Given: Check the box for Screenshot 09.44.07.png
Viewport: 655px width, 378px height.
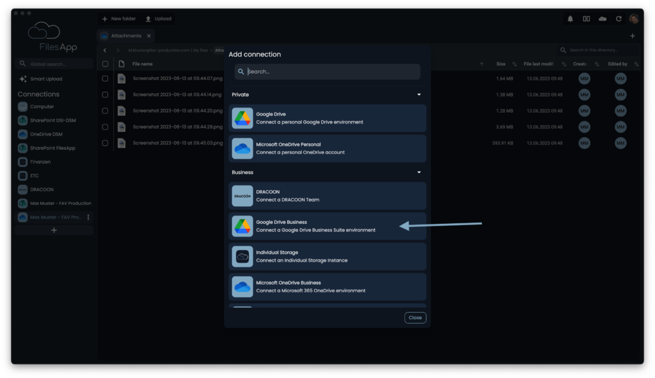Looking at the screenshot, I should coord(106,79).
